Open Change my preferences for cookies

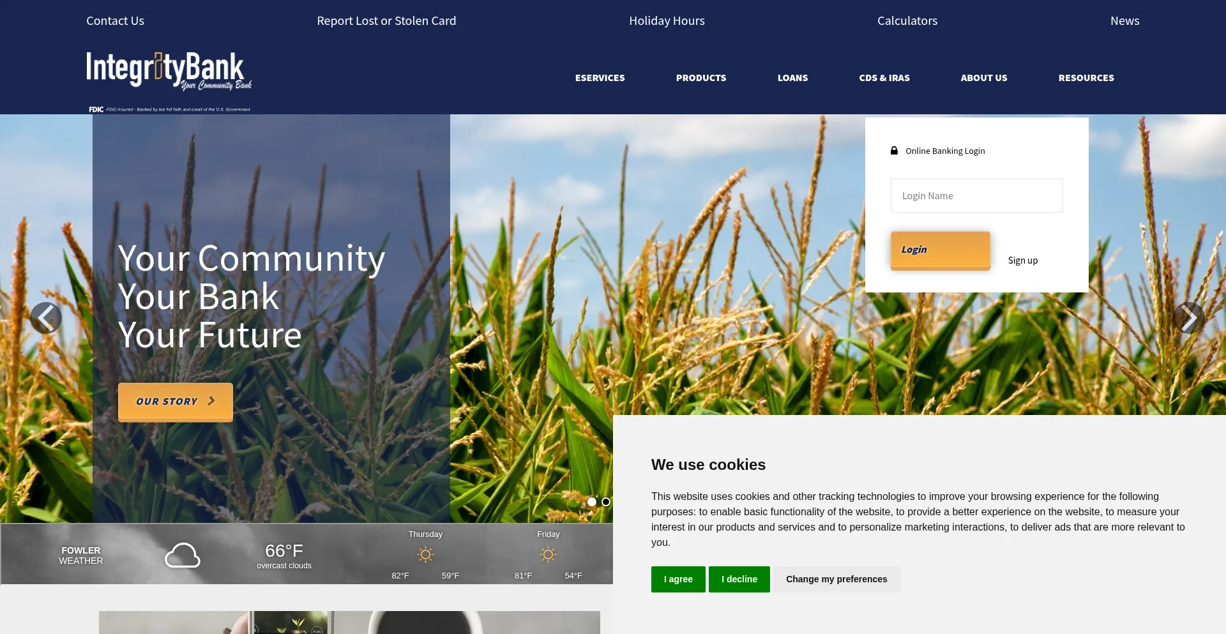pyautogui.click(x=836, y=579)
